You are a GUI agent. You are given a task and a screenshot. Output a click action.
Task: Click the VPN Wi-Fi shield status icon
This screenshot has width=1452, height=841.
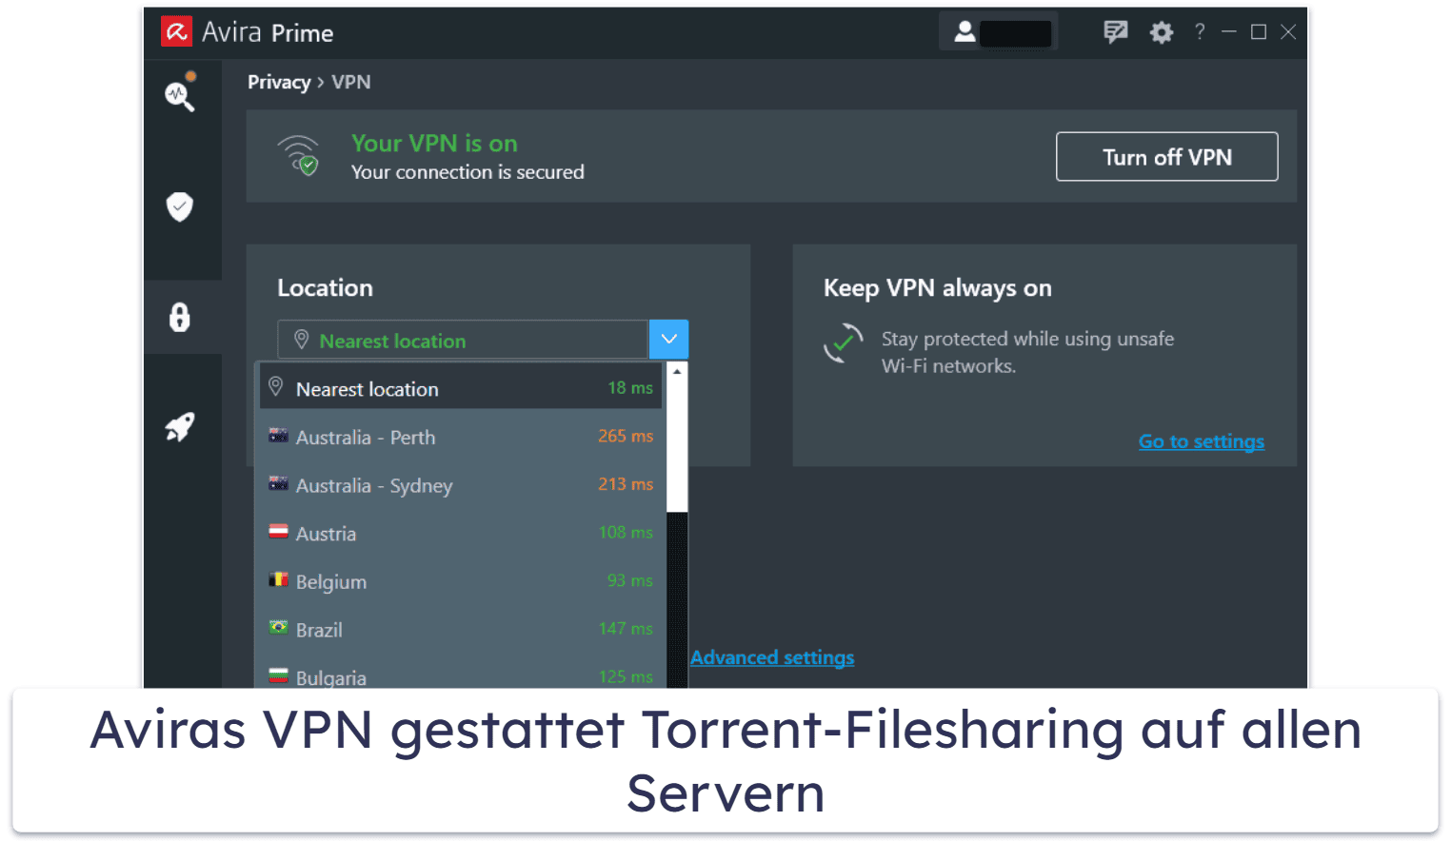tap(299, 155)
